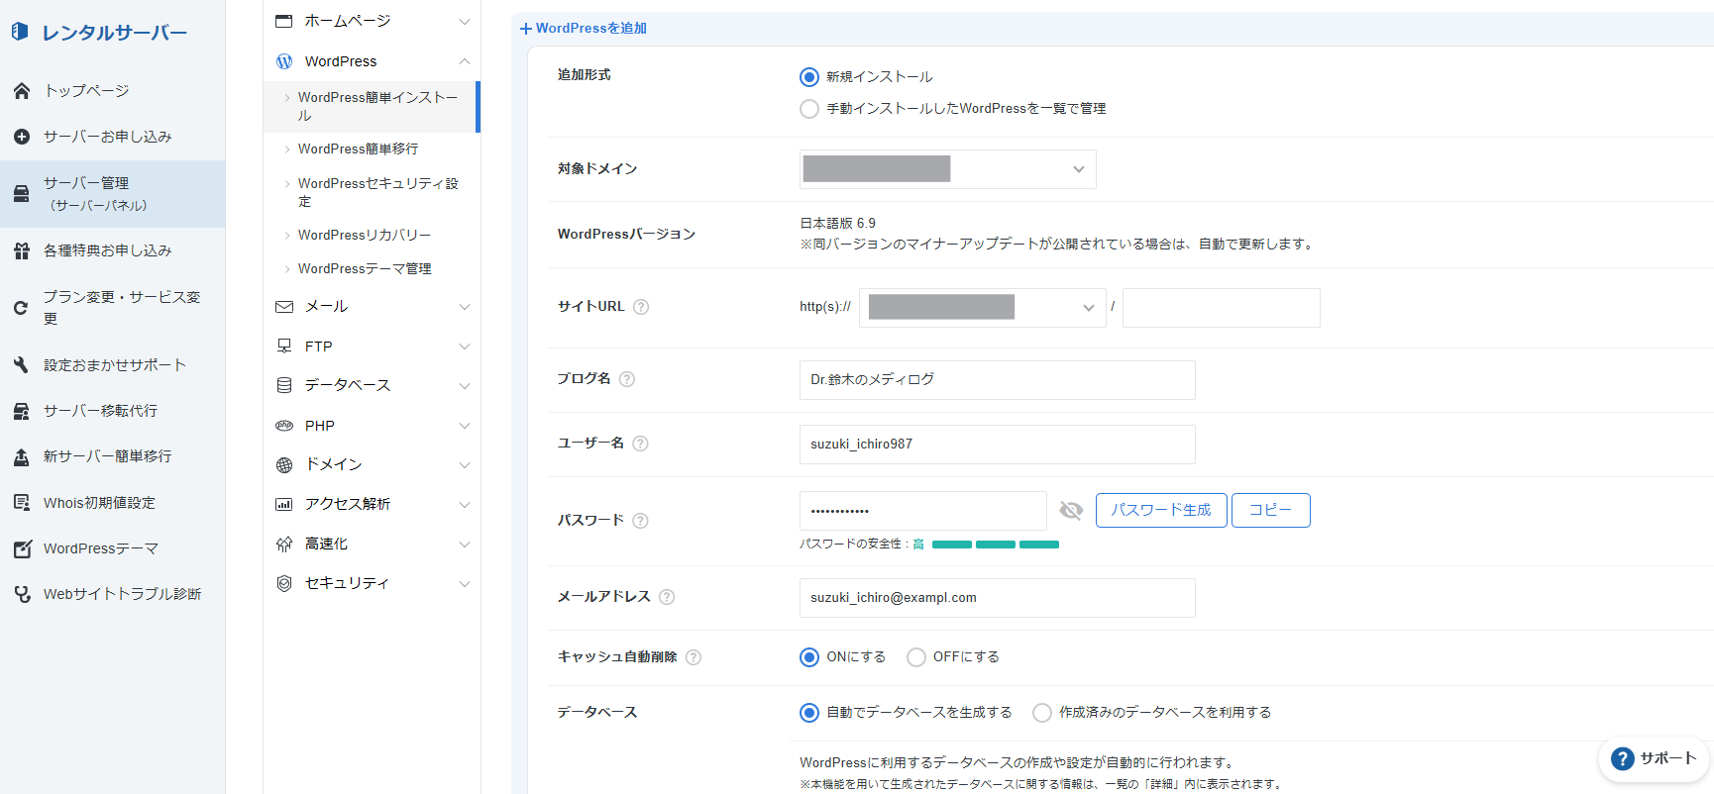Select the 新規インストール radio button
This screenshot has width=1714, height=794.
pyautogui.click(x=809, y=77)
